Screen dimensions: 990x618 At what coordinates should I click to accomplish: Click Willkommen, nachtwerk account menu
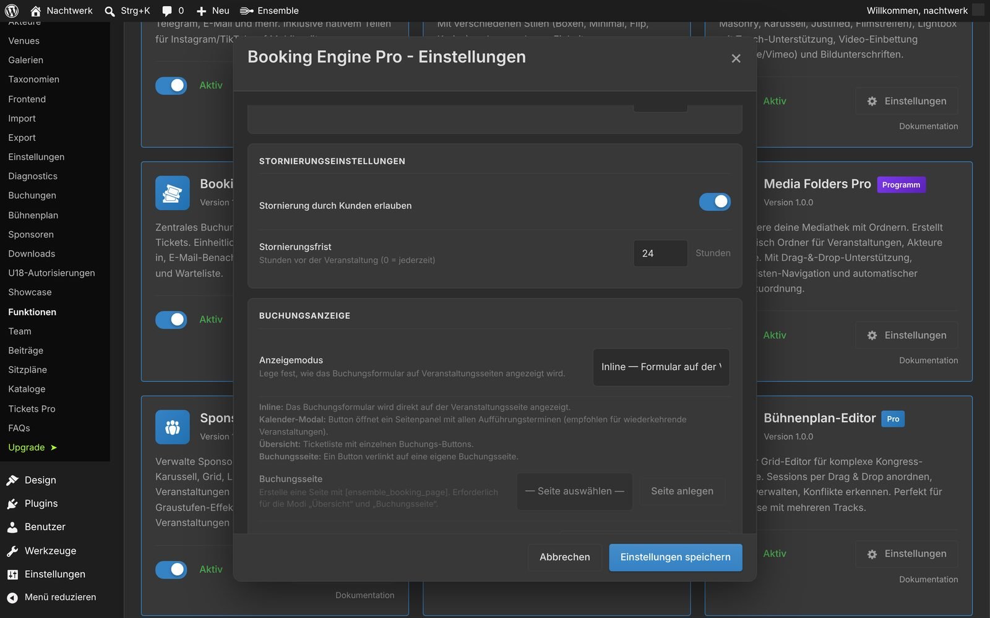(x=924, y=11)
